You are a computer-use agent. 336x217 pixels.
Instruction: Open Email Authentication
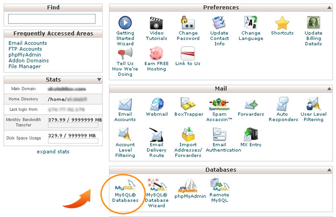(x=224, y=140)
